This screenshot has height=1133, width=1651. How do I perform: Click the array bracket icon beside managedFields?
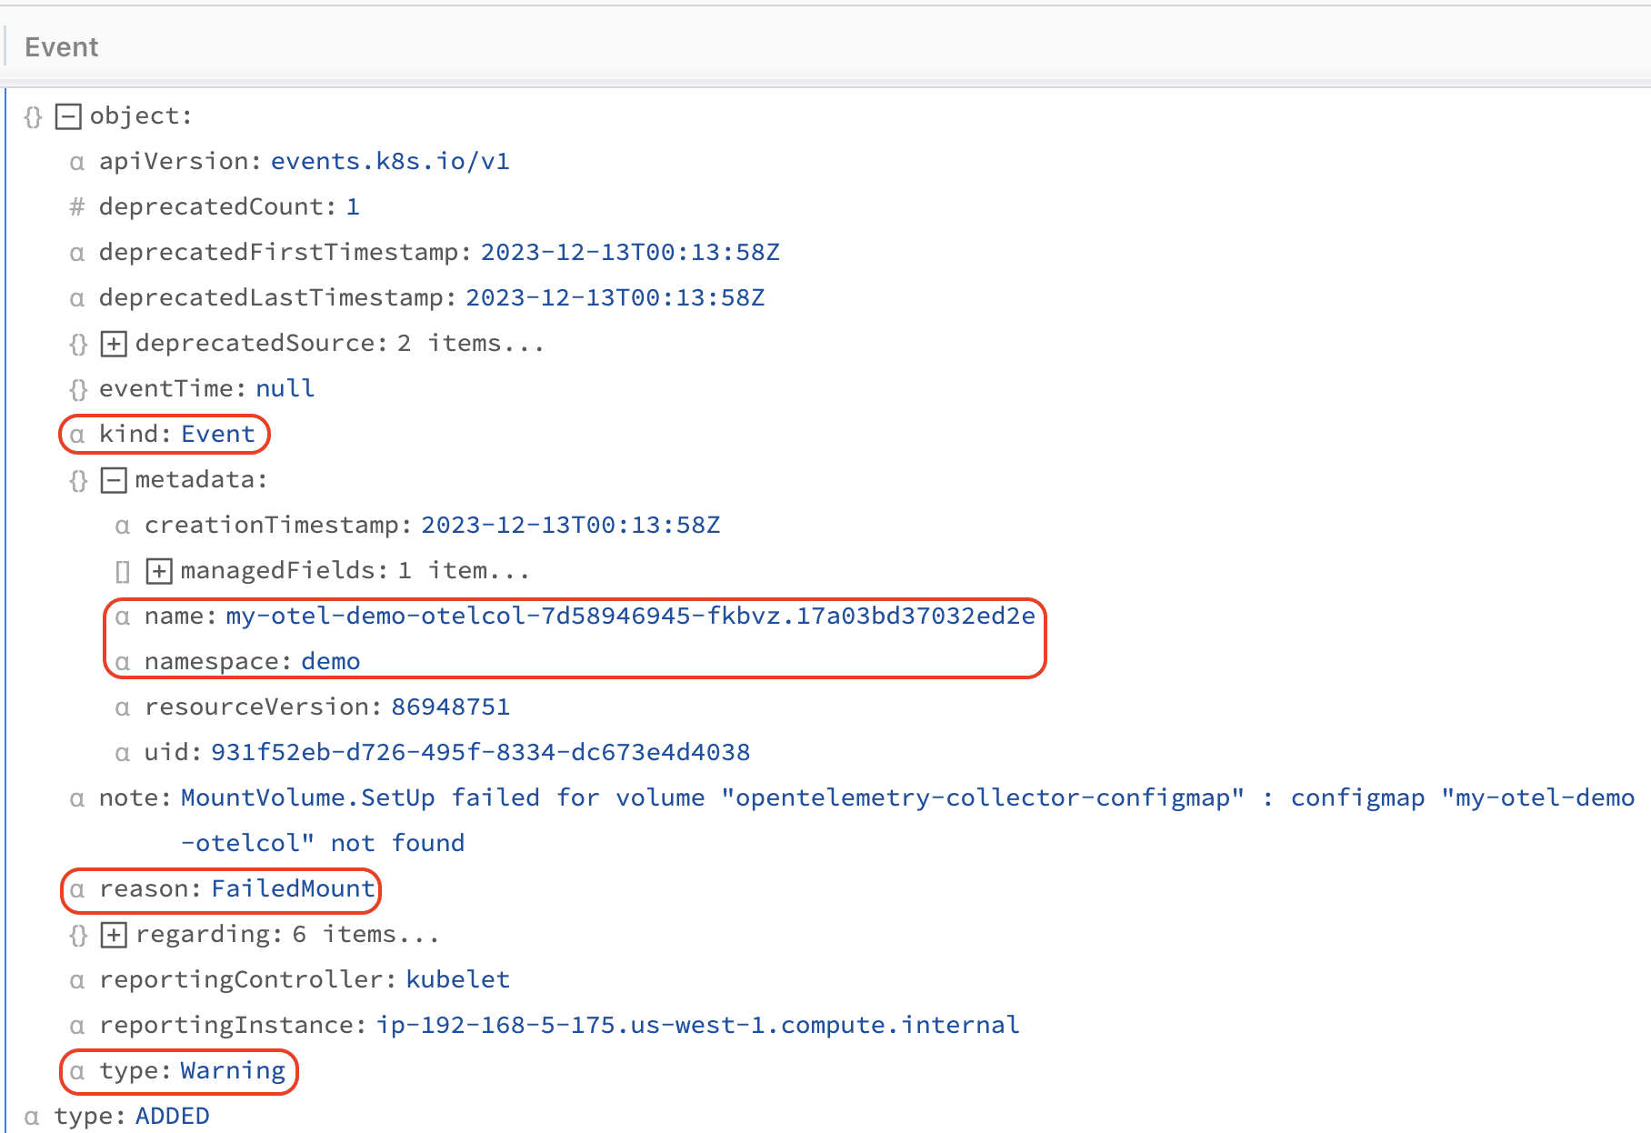pos(123,571)
